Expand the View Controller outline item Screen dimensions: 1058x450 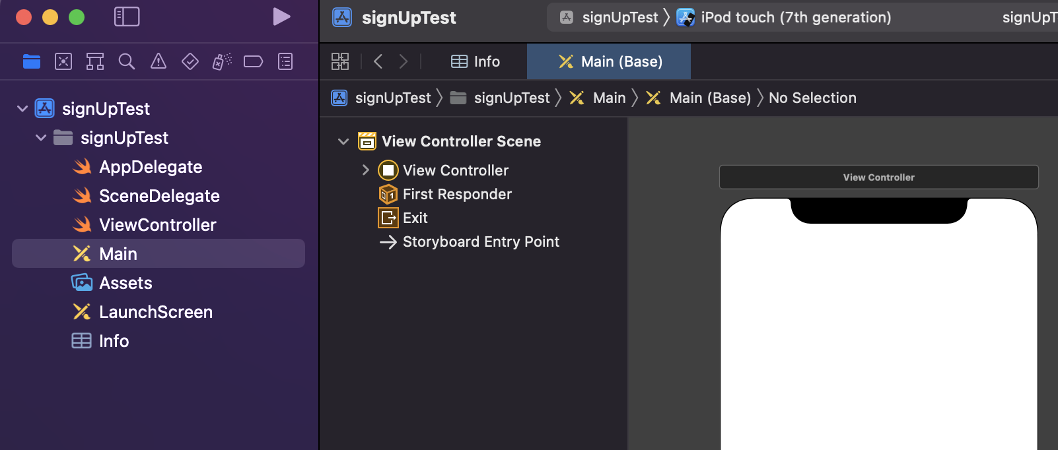click(365, 170)
